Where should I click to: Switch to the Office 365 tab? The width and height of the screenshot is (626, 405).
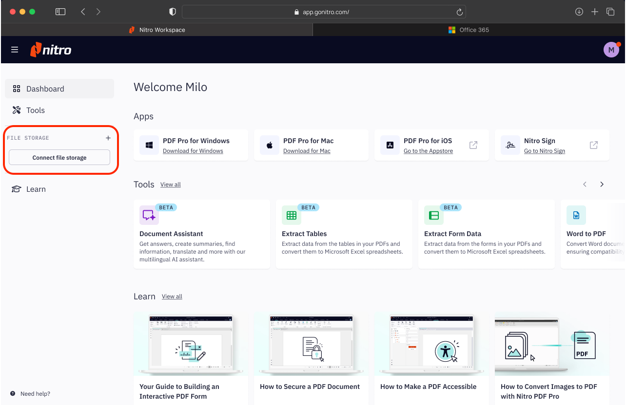tap(469, 30)
